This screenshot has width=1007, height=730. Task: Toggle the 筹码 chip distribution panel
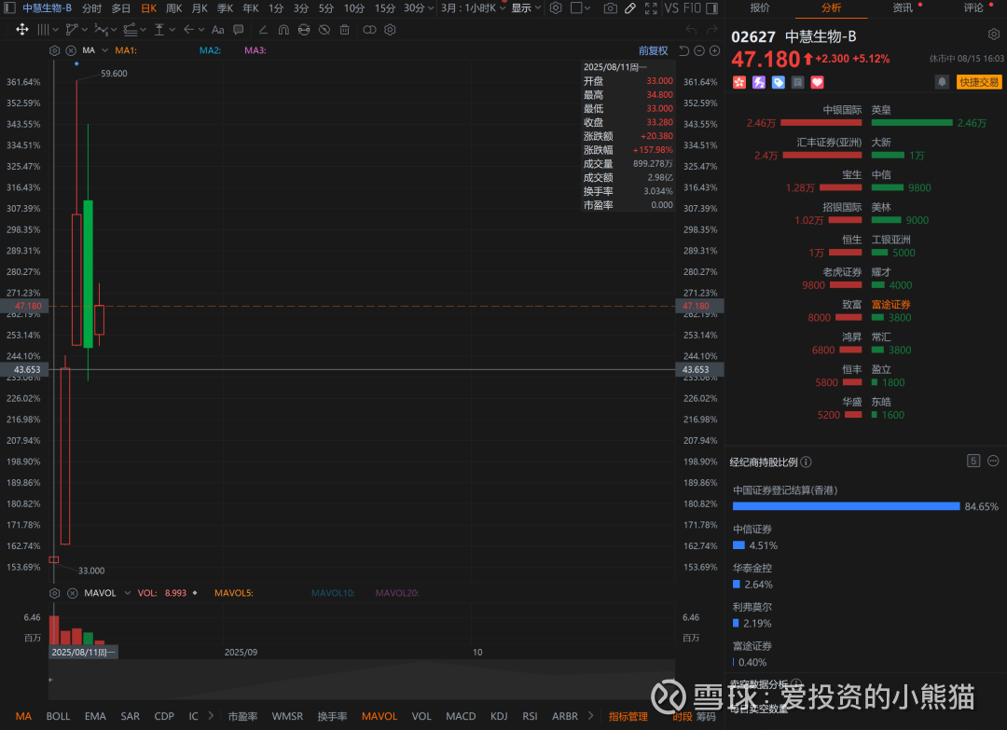[706, 717]
